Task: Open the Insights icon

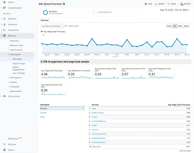Action: click(x=182, y=4)
